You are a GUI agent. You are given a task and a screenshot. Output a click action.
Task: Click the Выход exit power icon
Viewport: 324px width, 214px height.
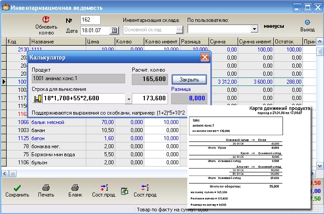click(307, 22)
